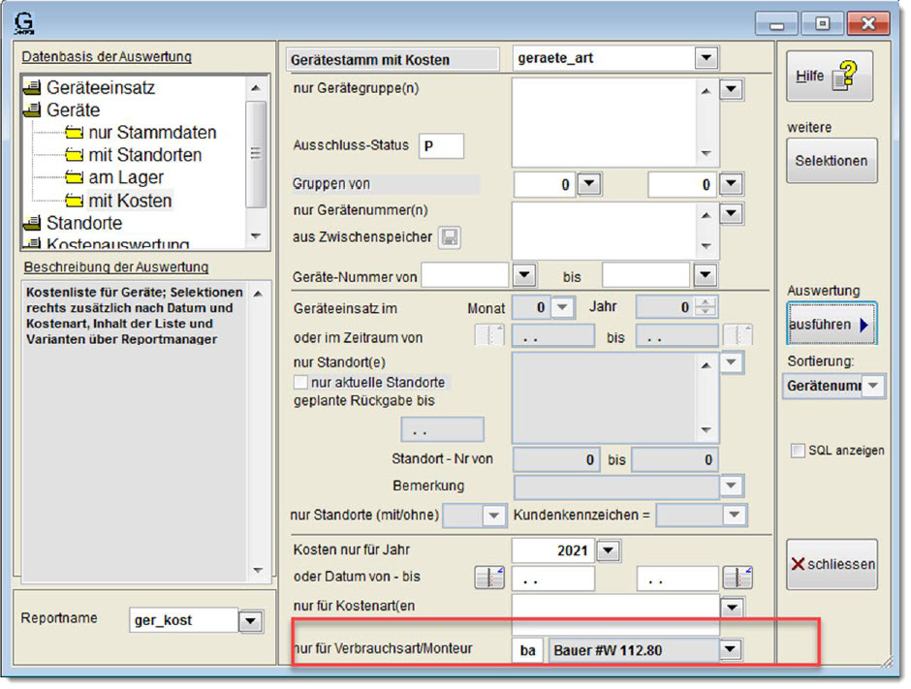Image resolution: width=911 pixels, height=689 pixels.
Task: Open the 'Bauer #W 112.80' Monteur dropdown
Action: click(730, 650)
